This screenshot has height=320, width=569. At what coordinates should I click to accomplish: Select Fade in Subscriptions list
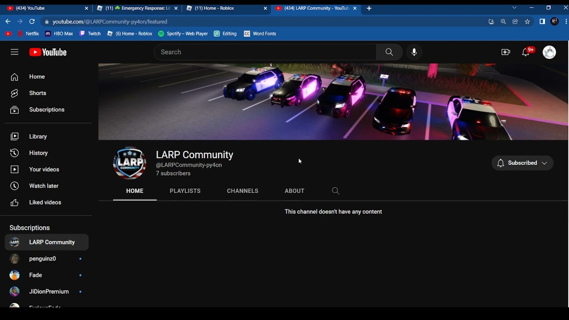point(47,275)
